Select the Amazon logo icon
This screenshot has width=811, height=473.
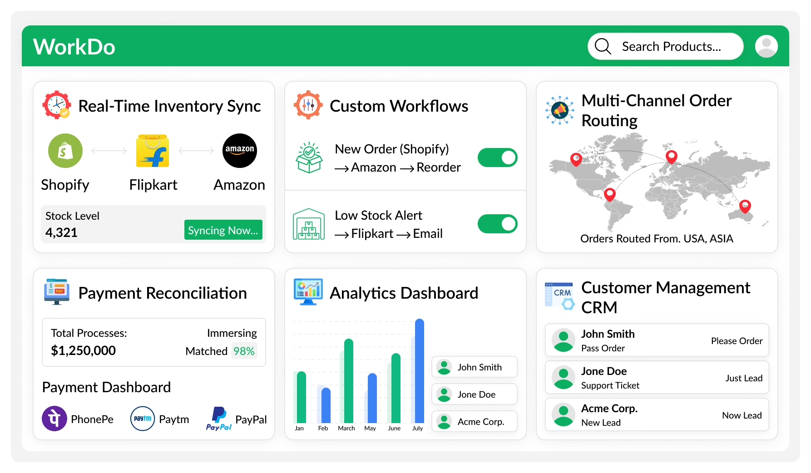pyautogui.click(x=239, y=151)
